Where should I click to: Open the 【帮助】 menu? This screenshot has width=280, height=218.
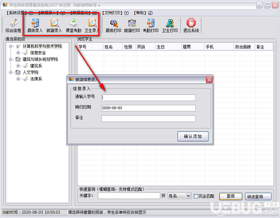click(x=143, y=13)
